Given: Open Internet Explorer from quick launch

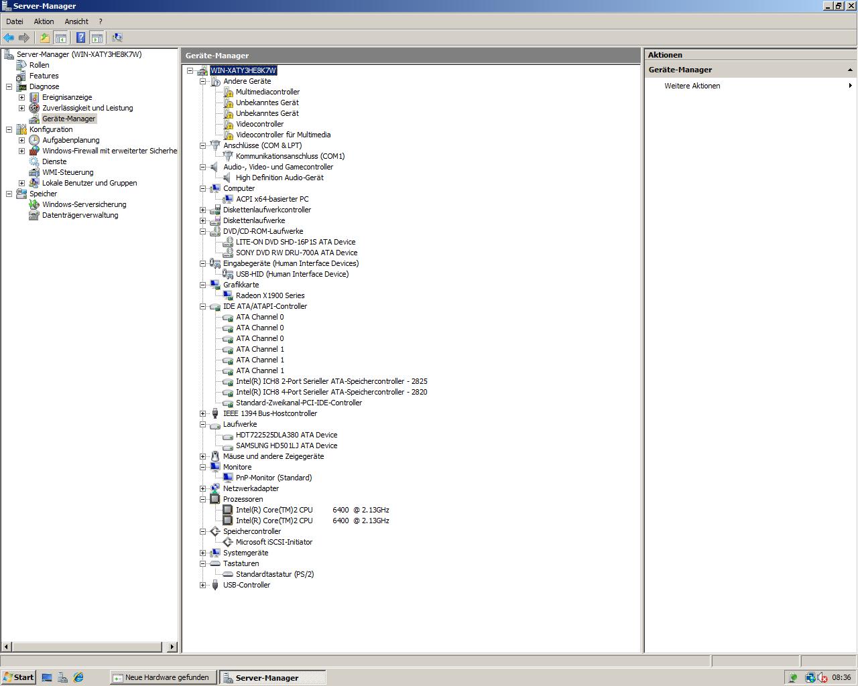Looking at the screenshot, I should click(x=78, y=677).
